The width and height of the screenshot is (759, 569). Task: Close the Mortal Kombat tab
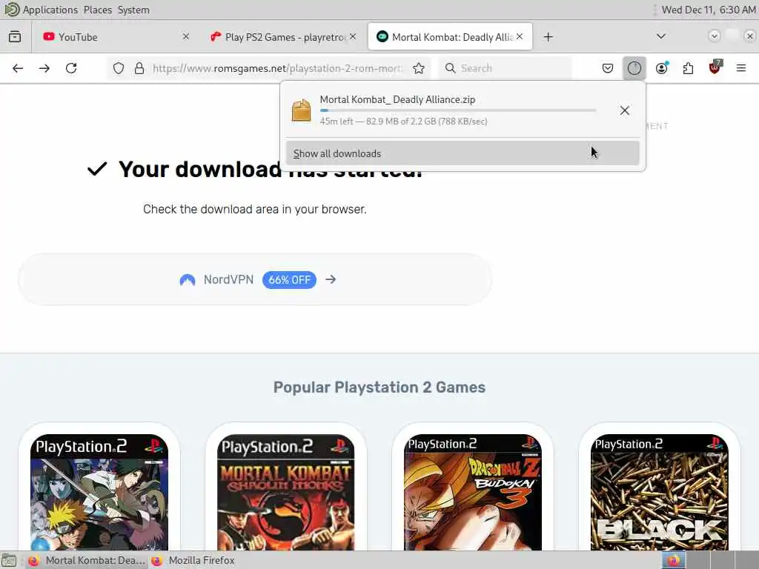520,37
